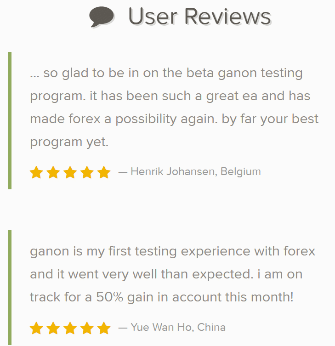Click third star of Henrik Johansen's rating
Screen dimensions: 335x346
70,172
